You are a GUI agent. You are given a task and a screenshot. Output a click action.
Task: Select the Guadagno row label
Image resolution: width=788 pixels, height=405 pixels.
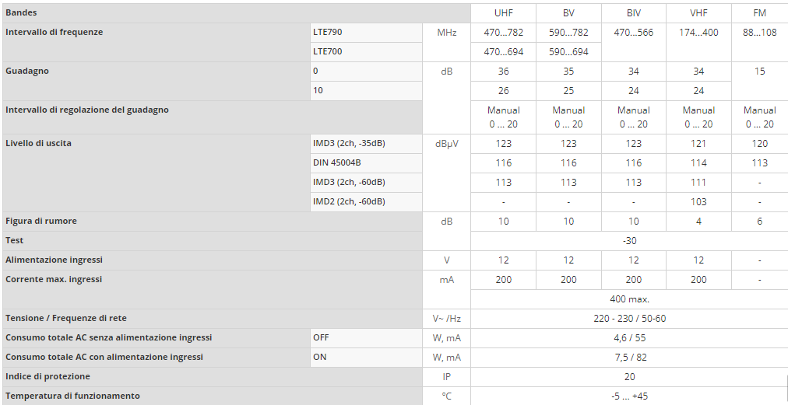click(x=27, y=72)
